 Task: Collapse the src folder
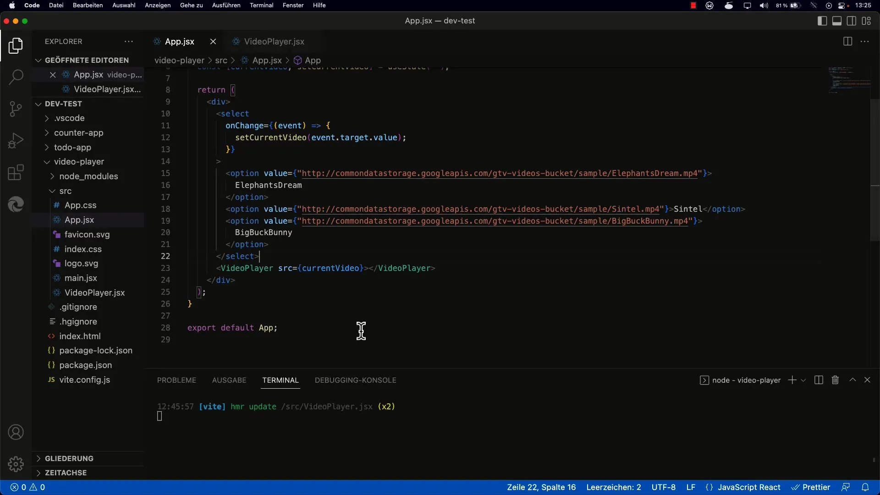pos(87,191)
